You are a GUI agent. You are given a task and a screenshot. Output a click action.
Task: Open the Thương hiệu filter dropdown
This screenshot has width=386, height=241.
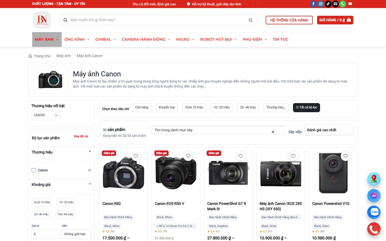tap(276, 107)
